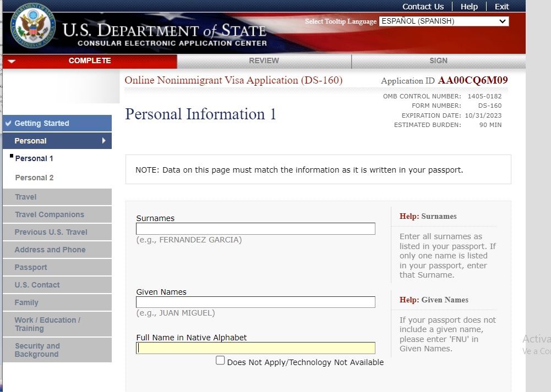Check the Does Not Apply/Technology Not Available box
This screenshot has width=551, height=392.
coord(220,361)
